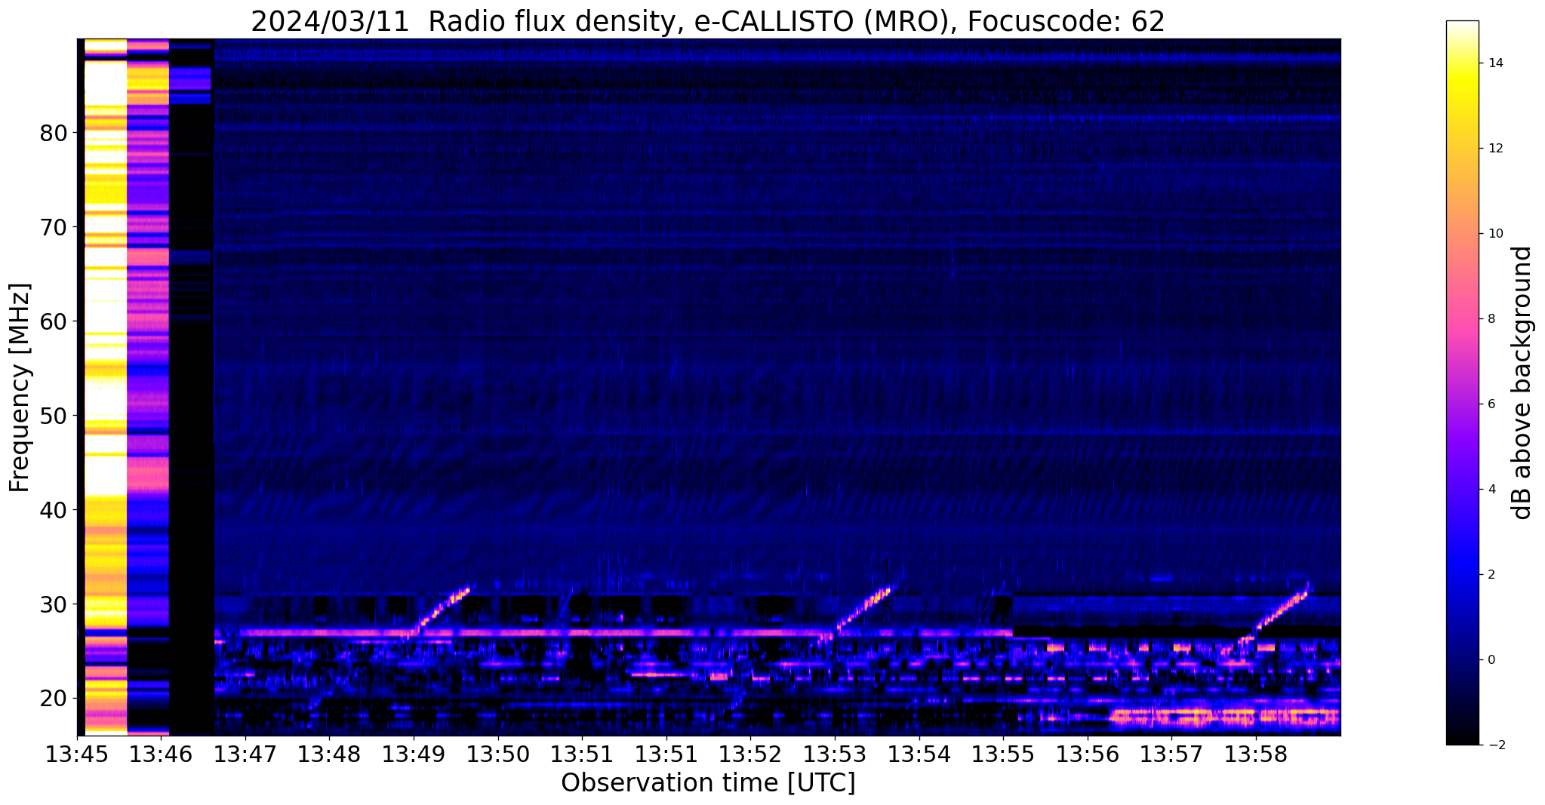The image size is (1545, 805).
Task: Click the 8 value on the colorbar scale
Action: tap(1491, 319)
